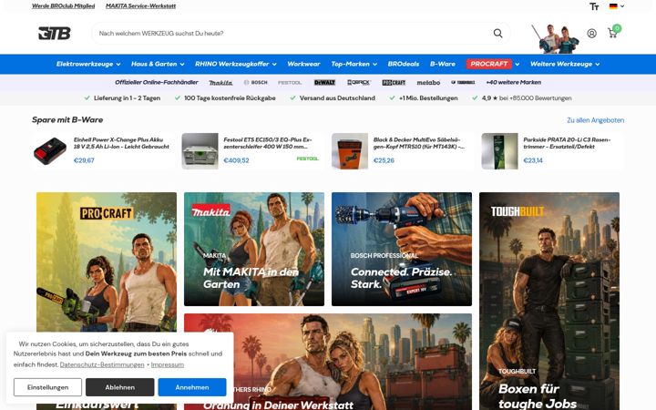The width and height of the screenshot is (656, 410).
Task: Open the Workwear menu item
Action: (303, 64)
